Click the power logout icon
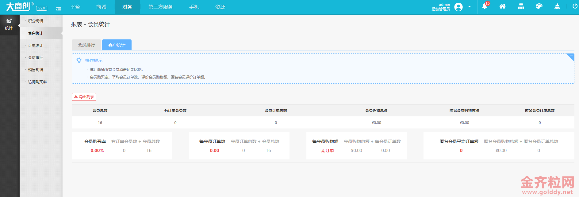The image size is (579, 197). pos(575,6)
